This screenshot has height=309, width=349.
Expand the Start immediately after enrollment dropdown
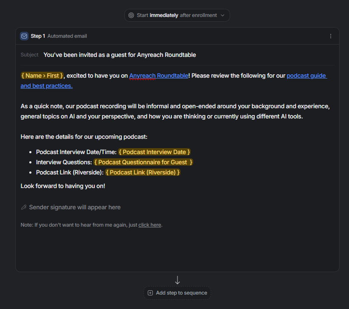(177, 15)
